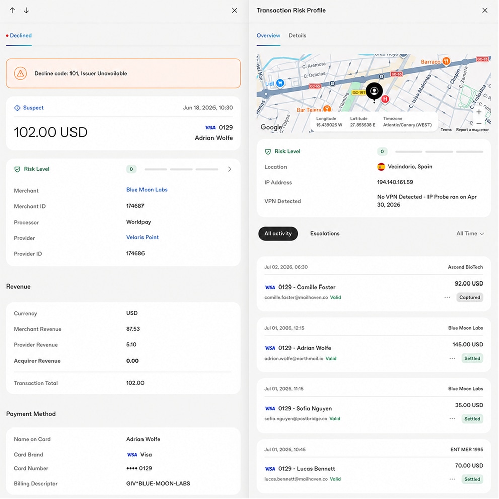Select the Declined tab

coord(19,35)
